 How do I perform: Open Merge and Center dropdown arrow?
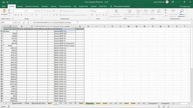click(88, 15)
